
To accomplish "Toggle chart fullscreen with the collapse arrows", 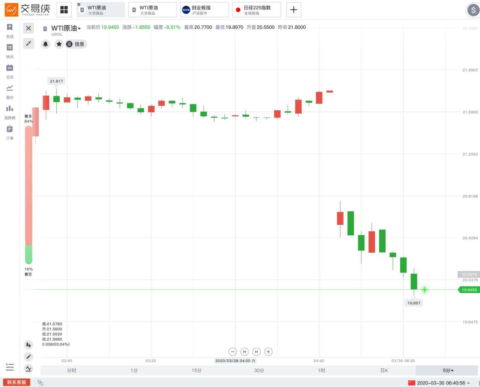I will pos(28,43).
